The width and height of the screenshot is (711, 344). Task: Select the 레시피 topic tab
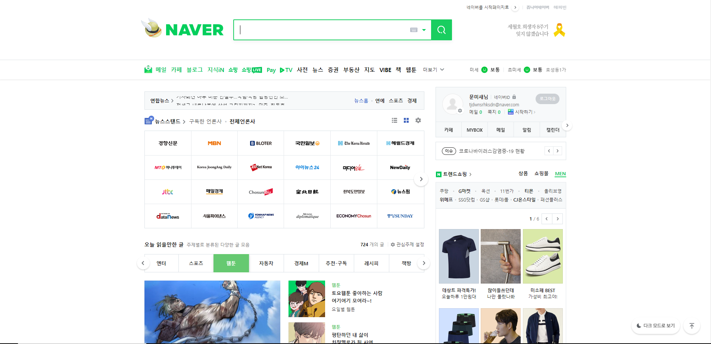(371, 263)
